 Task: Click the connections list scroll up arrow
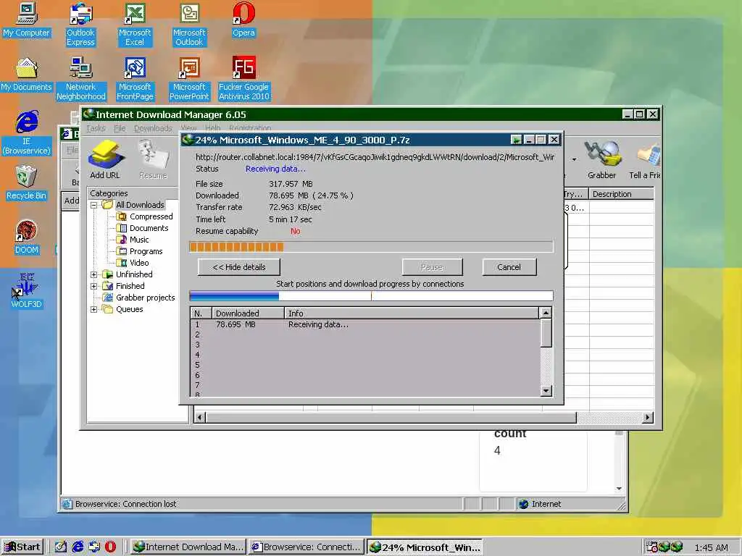(x=546, y=313)
